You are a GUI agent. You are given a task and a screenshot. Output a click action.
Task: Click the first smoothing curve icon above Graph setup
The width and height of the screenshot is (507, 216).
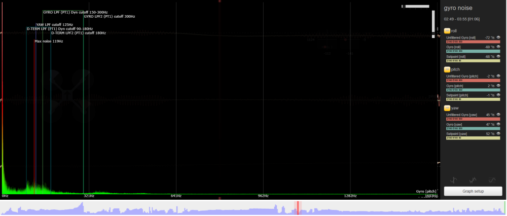454,180
